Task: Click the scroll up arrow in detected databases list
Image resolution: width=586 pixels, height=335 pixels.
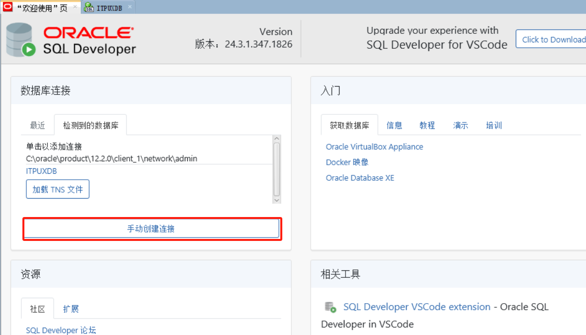Action: [276, 138]
